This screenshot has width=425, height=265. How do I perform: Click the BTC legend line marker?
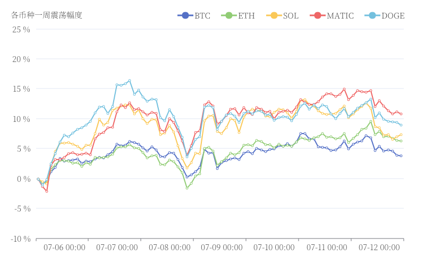184,15
